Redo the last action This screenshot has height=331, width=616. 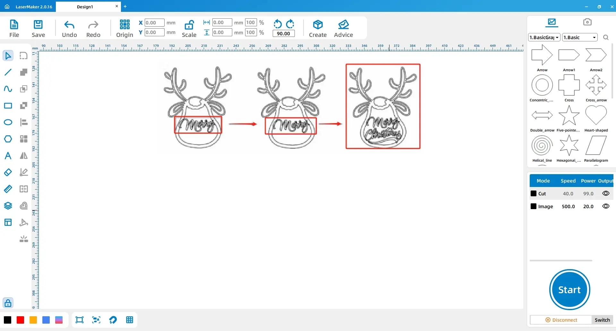click(93, 28)
